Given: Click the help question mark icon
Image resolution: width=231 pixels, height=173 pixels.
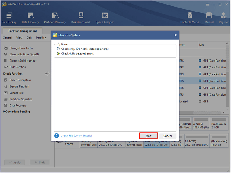Looking at the screenshot, I should tap(56, 135).
